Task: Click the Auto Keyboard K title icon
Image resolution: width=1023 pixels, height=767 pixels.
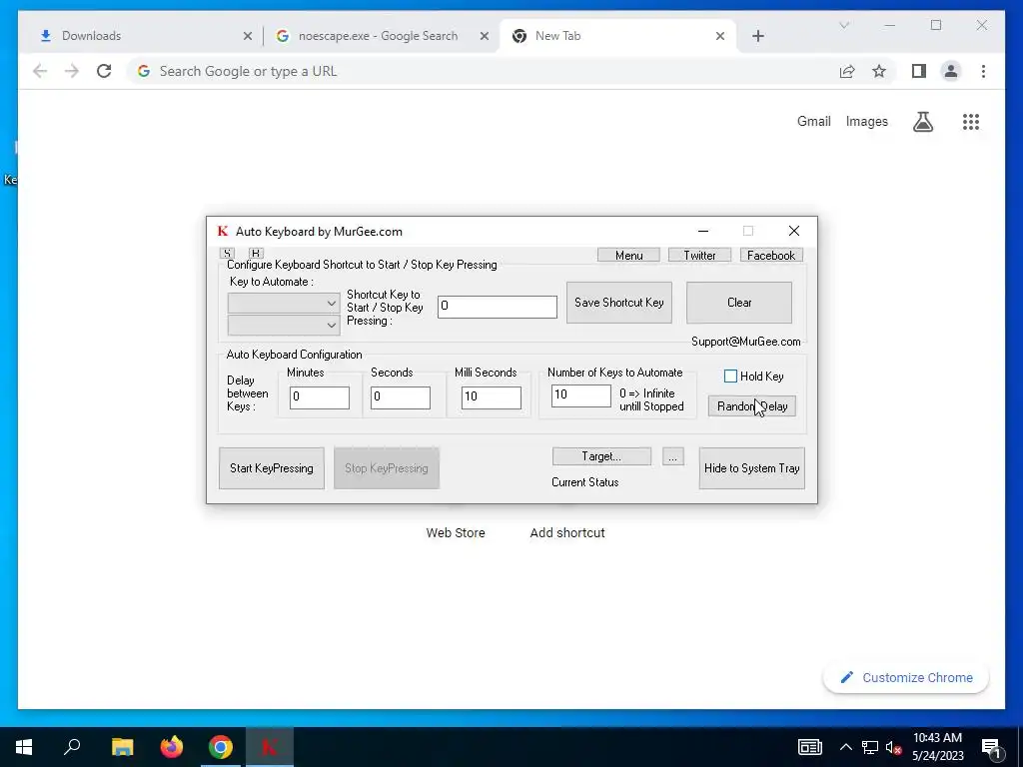Action: (223, 231)
